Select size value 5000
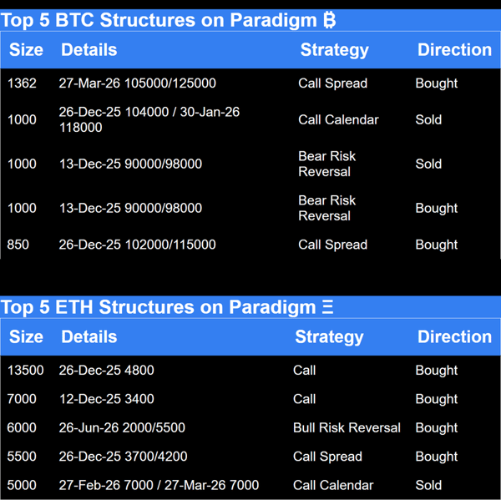The width and height of the screenshot is (501, 500). (22, 485)
